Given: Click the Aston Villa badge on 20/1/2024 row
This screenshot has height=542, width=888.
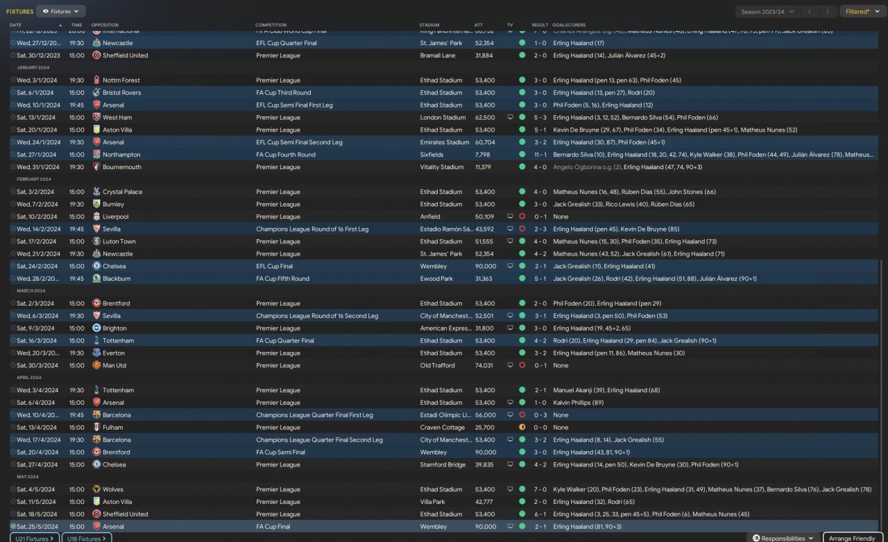Looking at the screenshot, I should (x=96, y=130).
